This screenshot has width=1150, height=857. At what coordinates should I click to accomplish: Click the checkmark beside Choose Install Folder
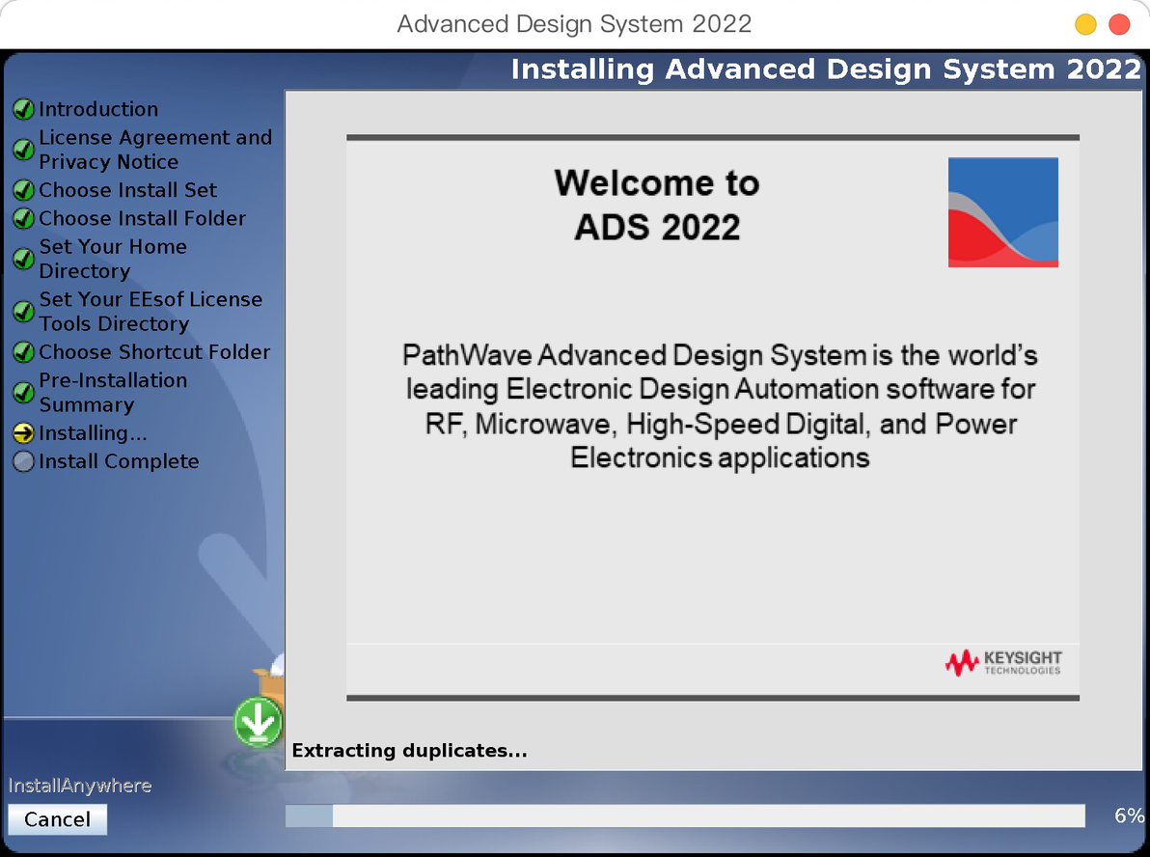coord(23,219)
